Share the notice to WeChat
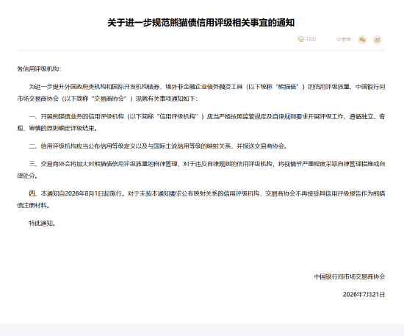Viewport: 404px width, 336px height. click(x=362, y=40)
